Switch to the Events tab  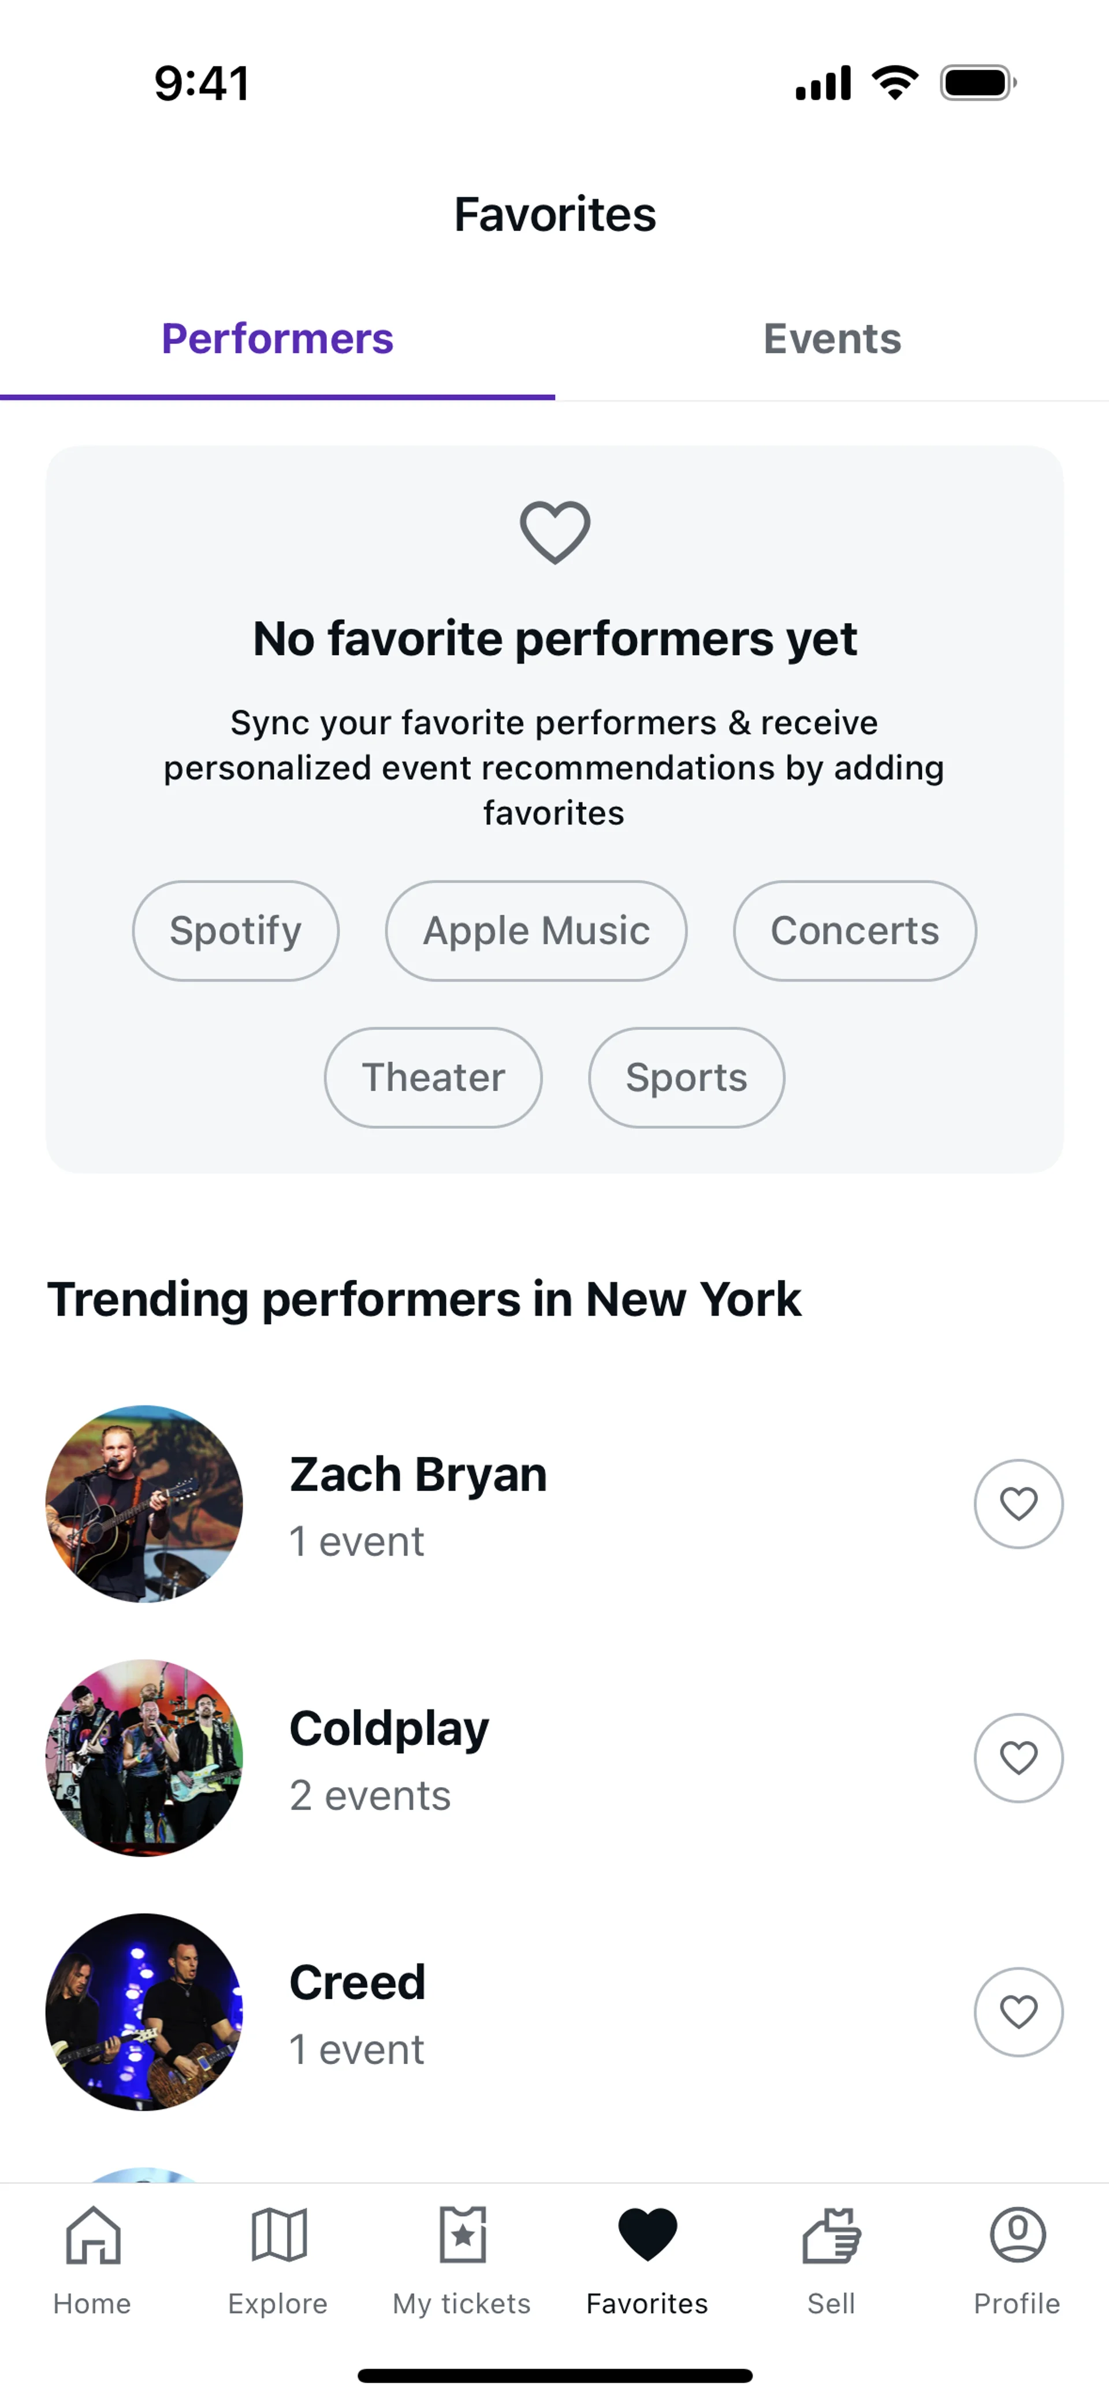point(832,339)
